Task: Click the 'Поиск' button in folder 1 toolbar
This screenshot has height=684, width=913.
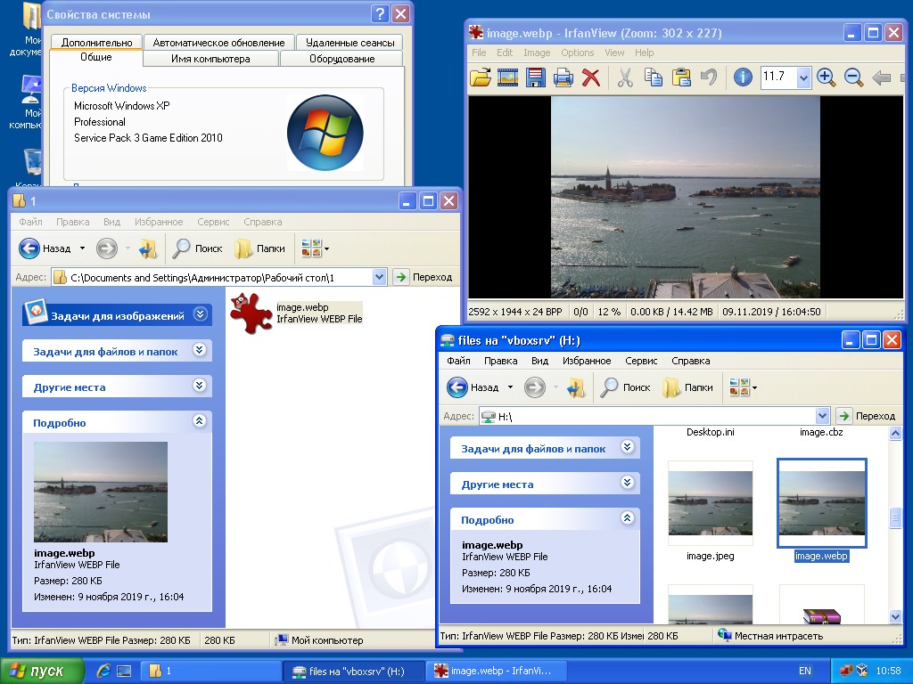Action: pyautogui.click(x=198, y=249)
